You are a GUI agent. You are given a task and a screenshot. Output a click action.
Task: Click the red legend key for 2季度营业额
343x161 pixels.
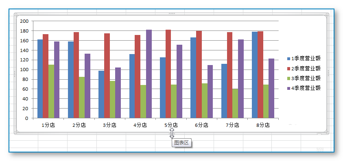(289, 69)
